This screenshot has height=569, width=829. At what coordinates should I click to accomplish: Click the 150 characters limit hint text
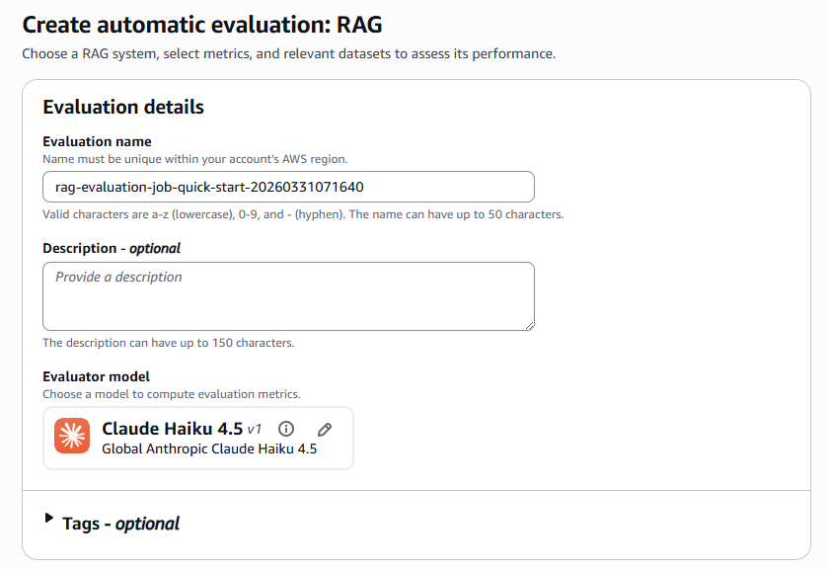click(x=169, y=343)
